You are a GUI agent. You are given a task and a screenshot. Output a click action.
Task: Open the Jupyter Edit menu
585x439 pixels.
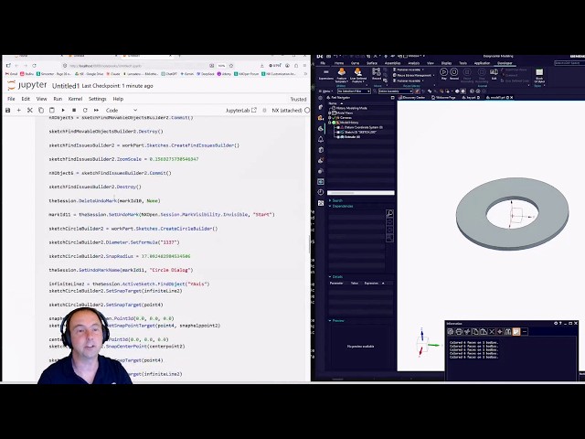[26, 99]
